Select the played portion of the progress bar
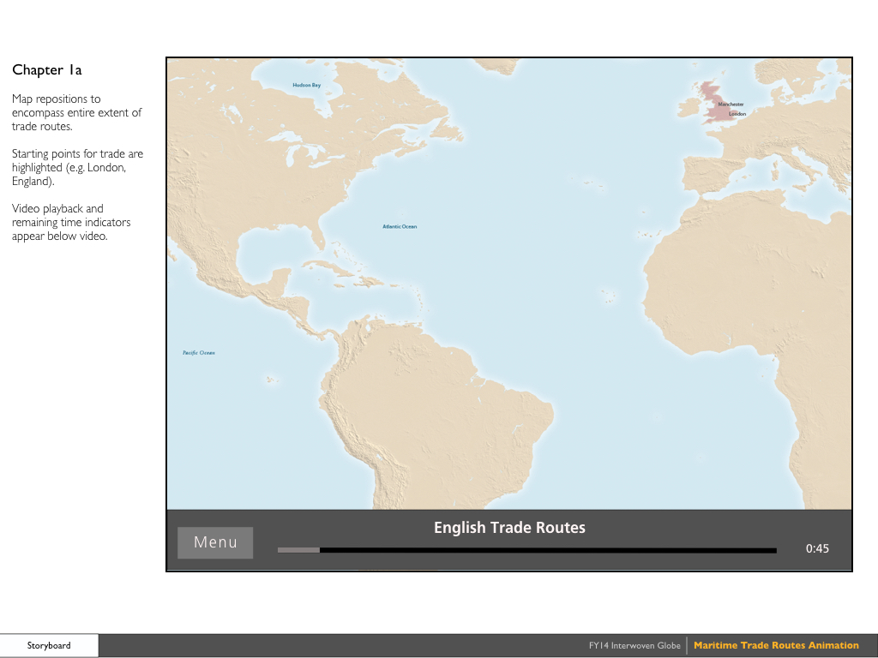The width and height of the screenshot is (878, 658). coord(298,551)
